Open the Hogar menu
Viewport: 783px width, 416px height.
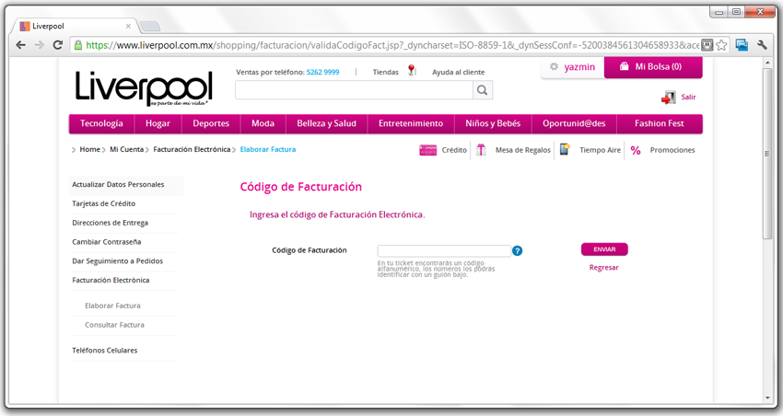click(158, 123)
